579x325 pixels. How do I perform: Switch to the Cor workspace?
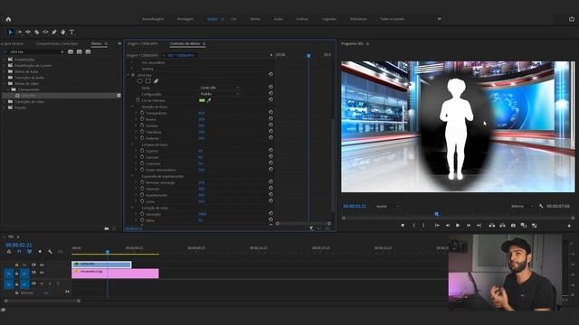tap(233, 19)
